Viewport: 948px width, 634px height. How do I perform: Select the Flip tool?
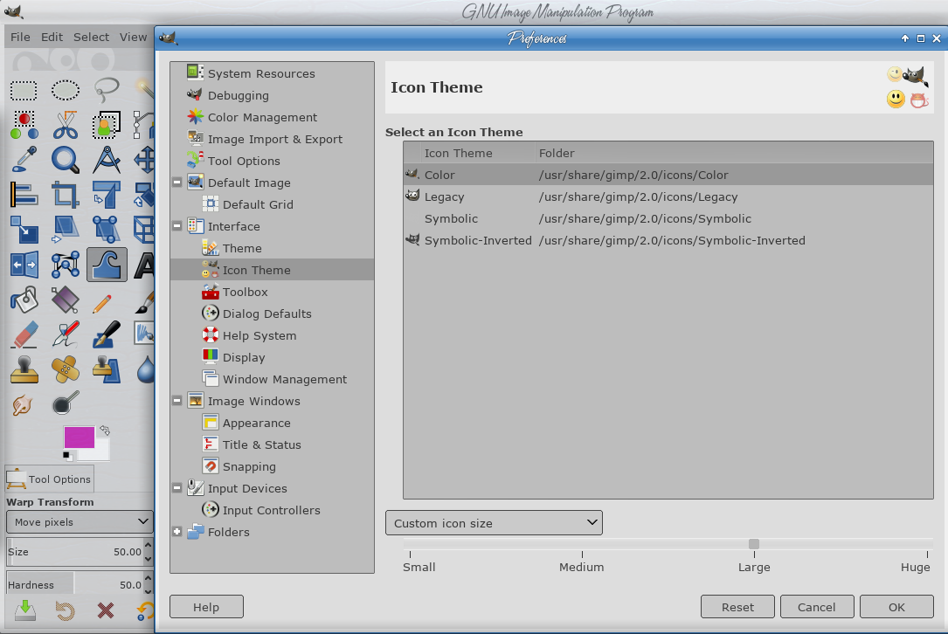point(24,265)
